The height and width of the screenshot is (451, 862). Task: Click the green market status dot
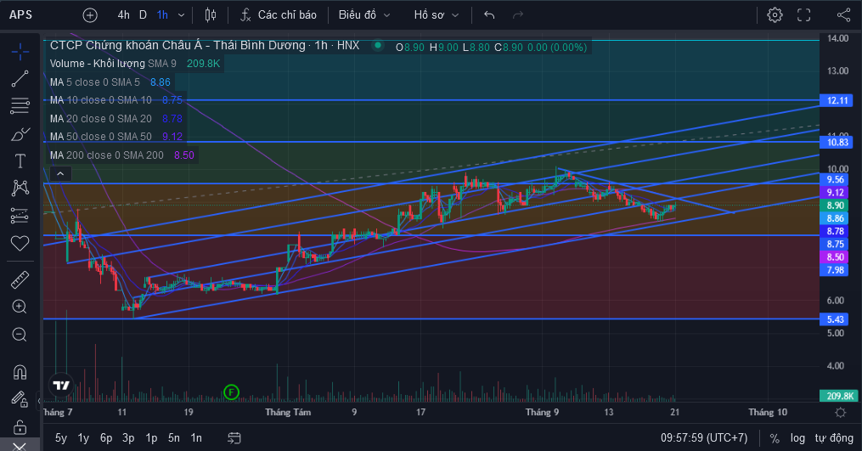click(x=378, y=46)
